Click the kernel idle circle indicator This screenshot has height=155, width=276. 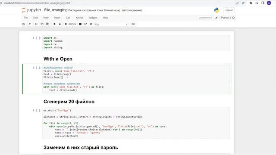tap(233, 18)
